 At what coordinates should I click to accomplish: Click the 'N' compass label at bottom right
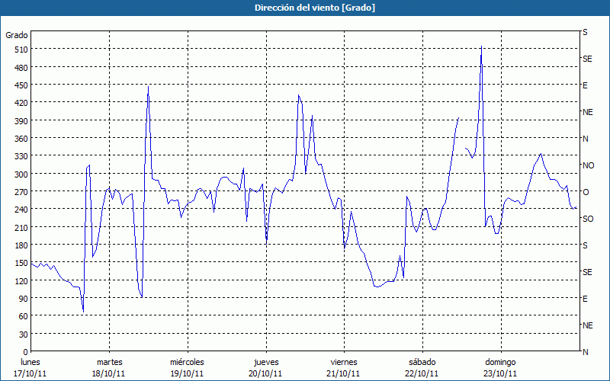coord(586,352)
